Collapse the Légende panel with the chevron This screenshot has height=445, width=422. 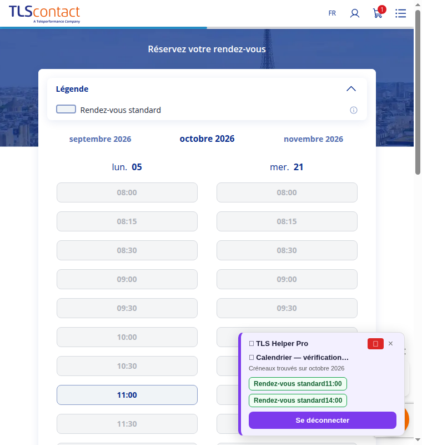(351, 89)
